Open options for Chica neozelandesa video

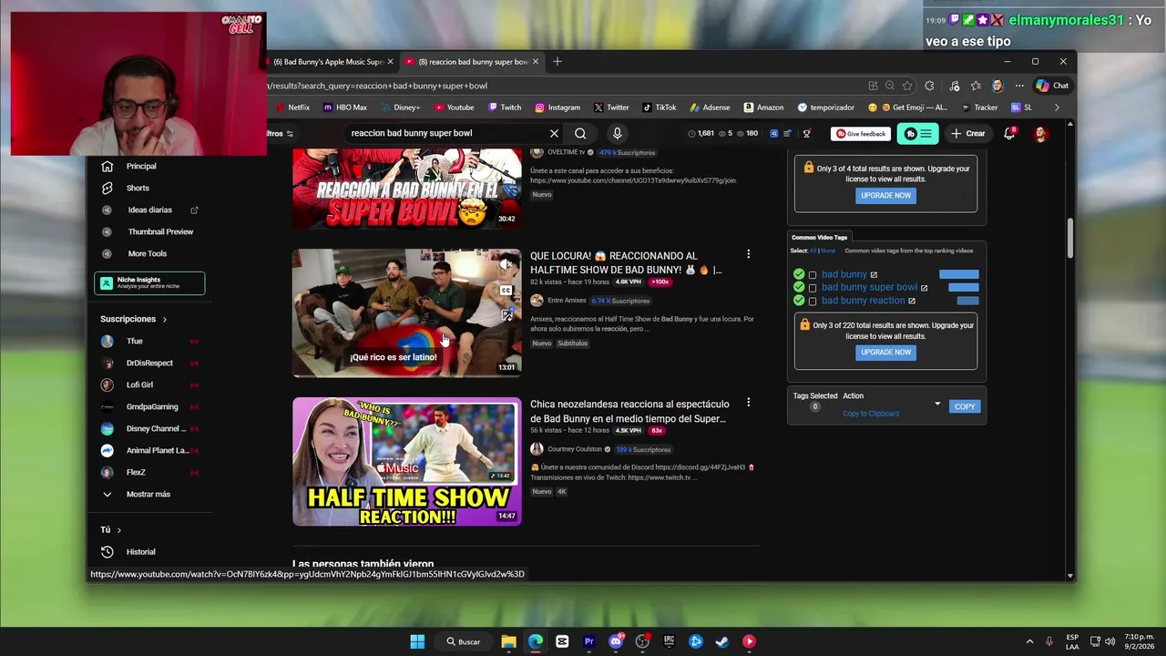click(748, 402)
